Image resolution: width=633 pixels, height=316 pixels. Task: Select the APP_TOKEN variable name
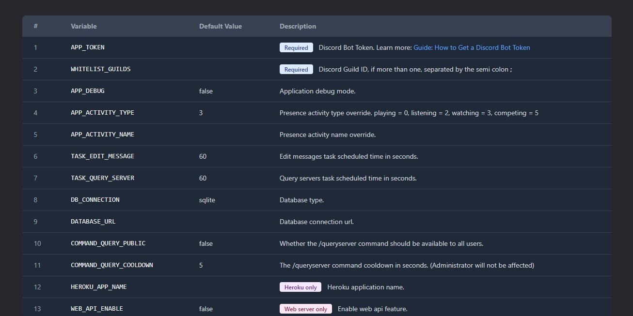click(88, 47)
